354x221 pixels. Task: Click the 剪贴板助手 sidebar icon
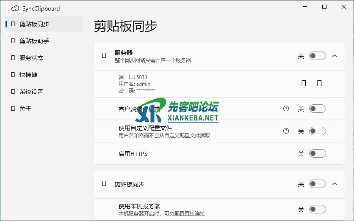point(13,41)
